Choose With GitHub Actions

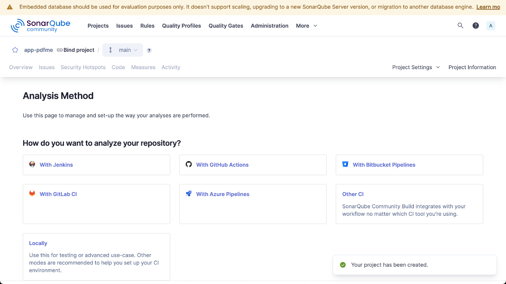[253, 165]
